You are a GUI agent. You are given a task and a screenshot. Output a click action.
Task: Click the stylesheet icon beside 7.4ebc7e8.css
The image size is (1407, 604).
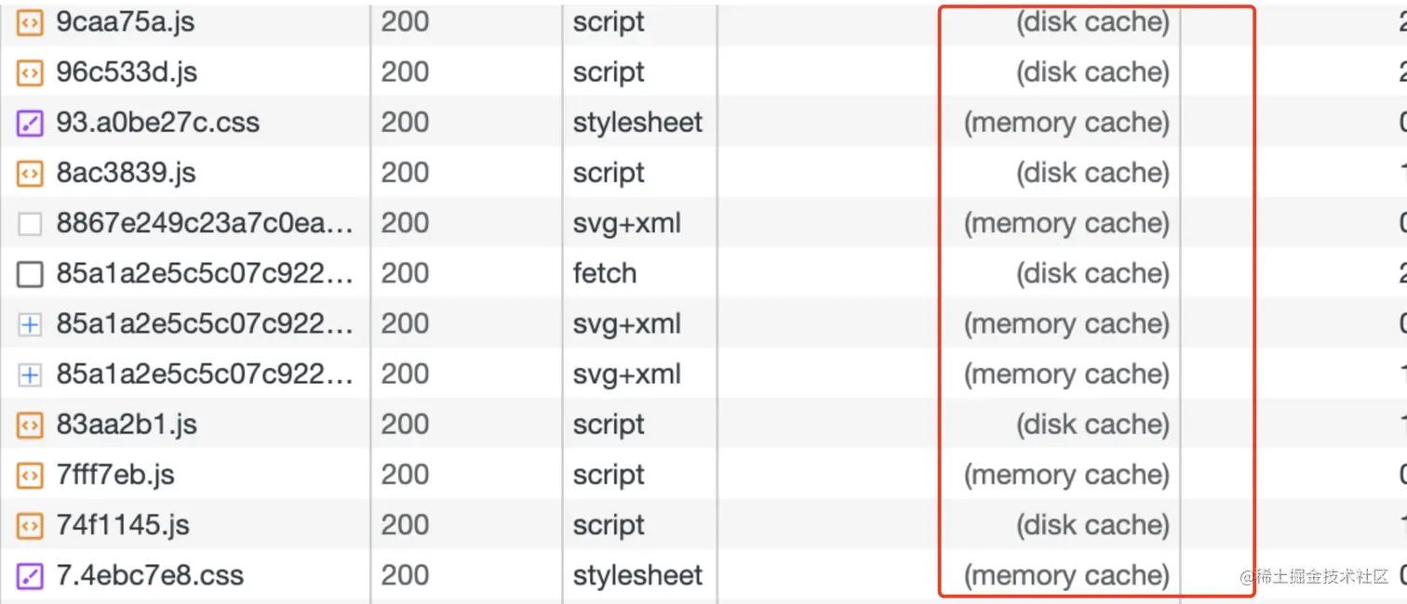(30, 576)
